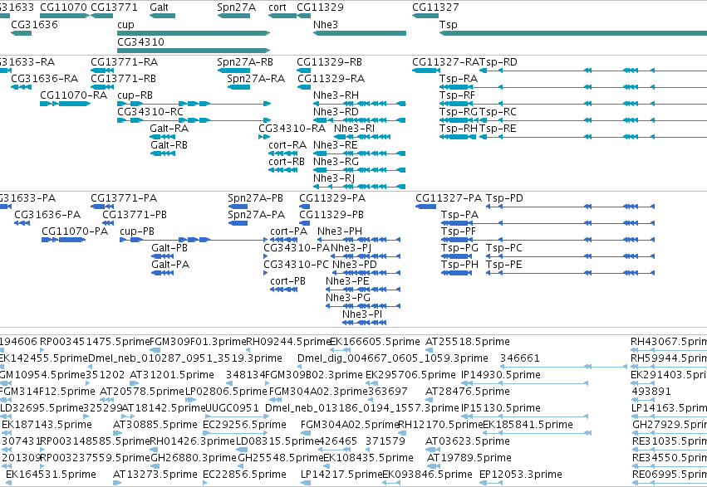Click transcript CG34310-RC
707x487 pixels.
click(194, 120)
